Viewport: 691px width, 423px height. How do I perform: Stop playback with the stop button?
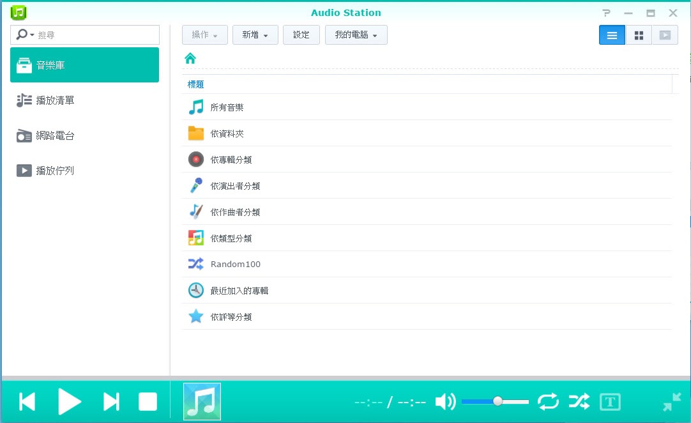[x=148, y=402]
